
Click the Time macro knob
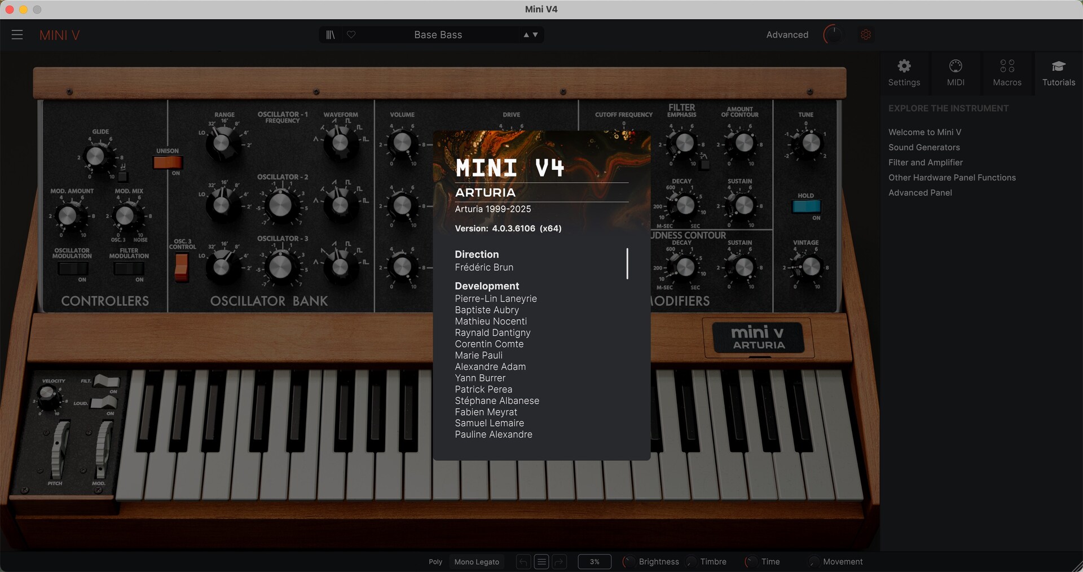point(751,562)
